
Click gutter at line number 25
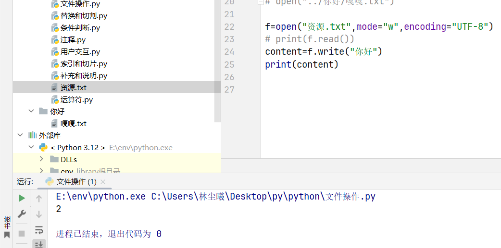pyautogui.click(x=229, y=64)
